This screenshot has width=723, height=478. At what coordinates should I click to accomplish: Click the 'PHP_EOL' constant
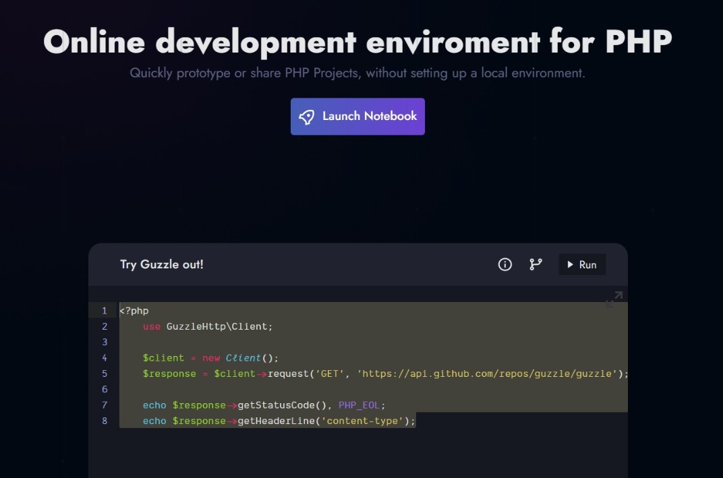pos(359,405)
